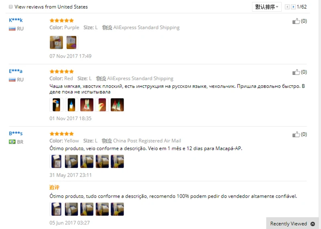Open first photo in E***a's review

(x=56, y=105)
